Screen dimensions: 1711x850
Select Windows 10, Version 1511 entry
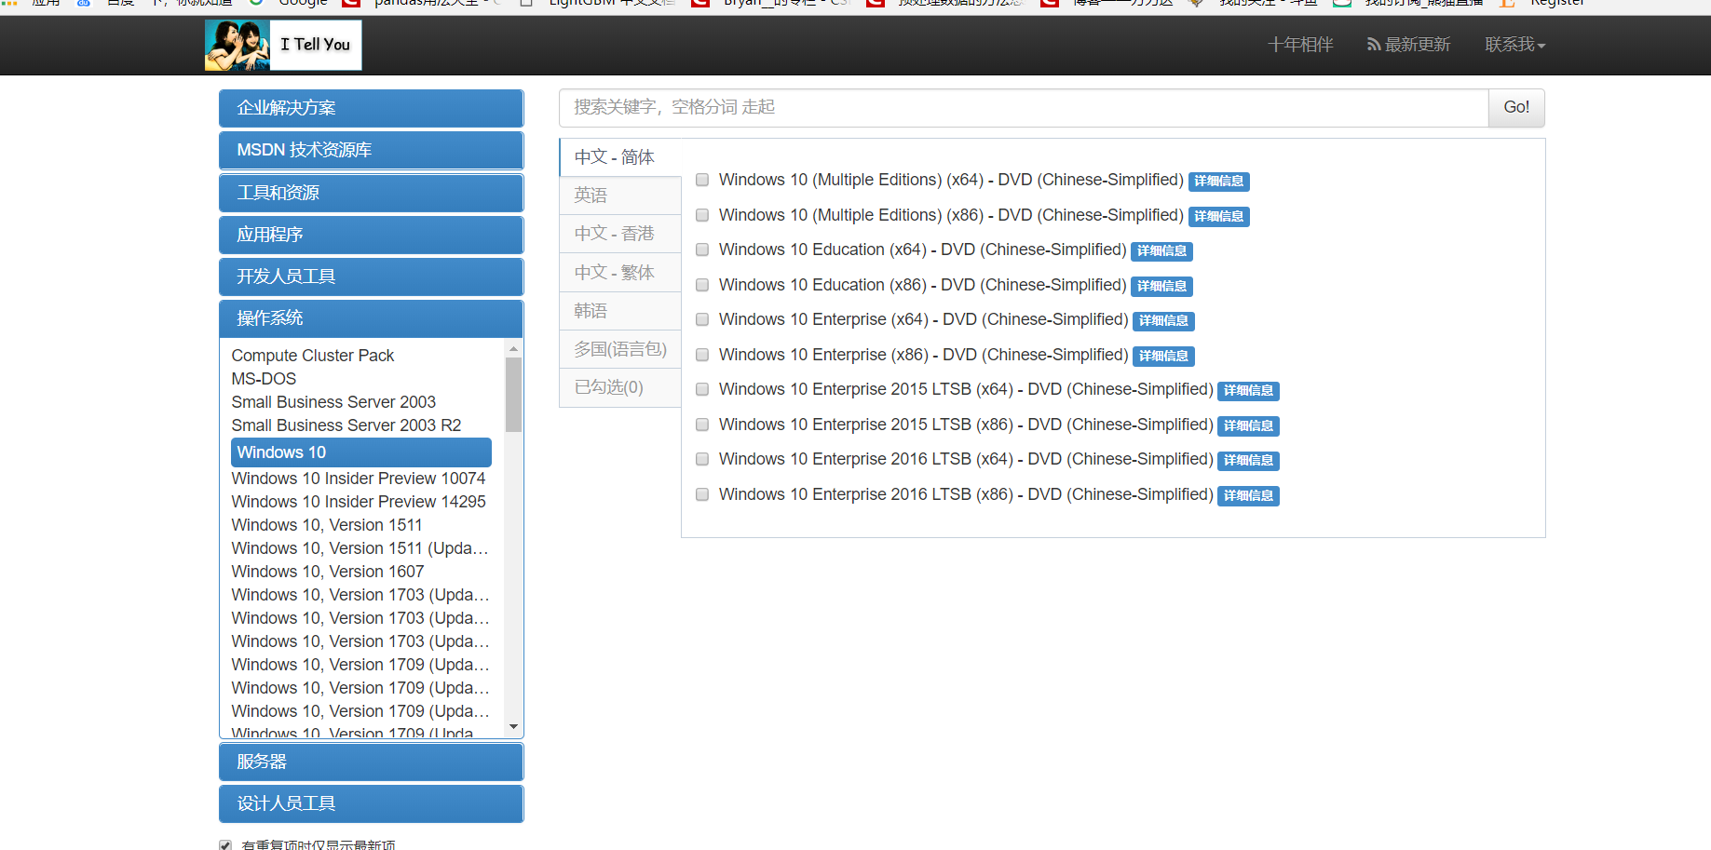(327, 525)
